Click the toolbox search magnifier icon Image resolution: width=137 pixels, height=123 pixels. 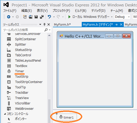point(46,30)
